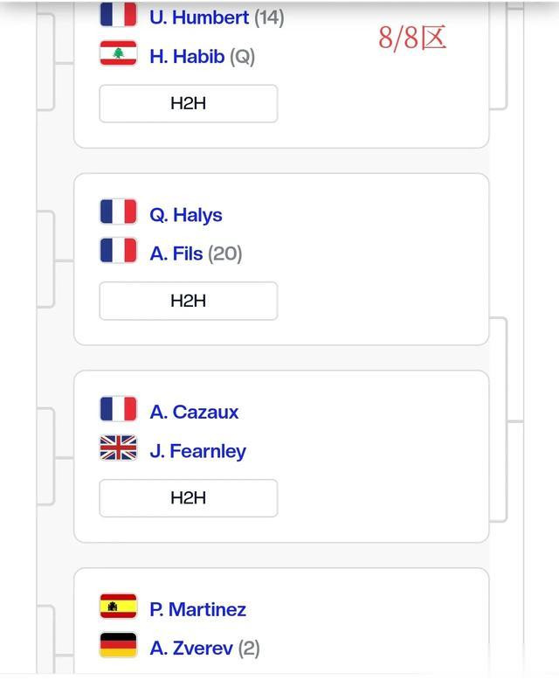
Task: Select the J. Fearnley name link
Action: (x=198, y=452)
